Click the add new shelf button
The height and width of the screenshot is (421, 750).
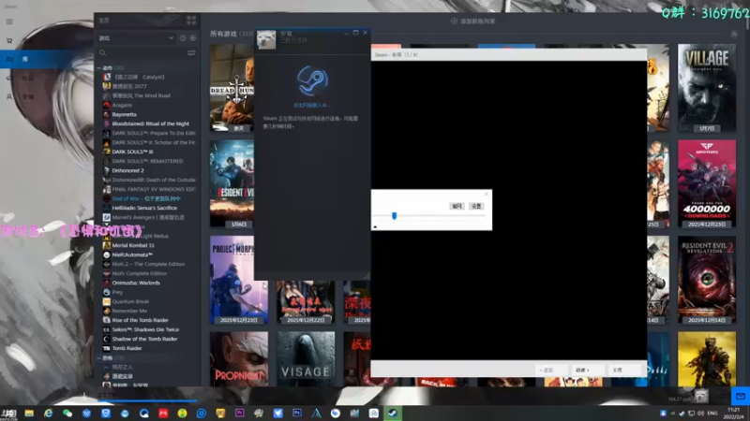473,21
